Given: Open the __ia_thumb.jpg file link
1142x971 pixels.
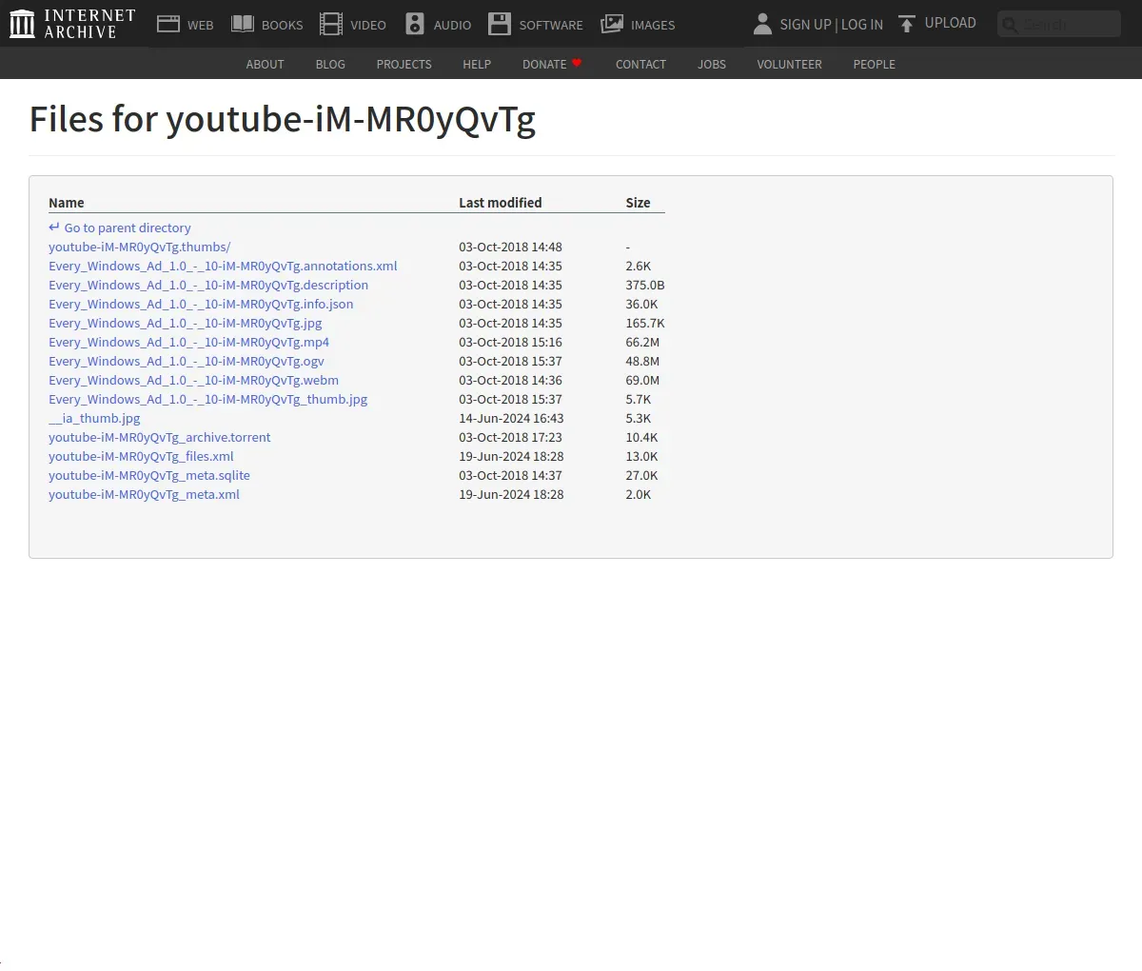Looking at the screenshot, I should (94, 418).
